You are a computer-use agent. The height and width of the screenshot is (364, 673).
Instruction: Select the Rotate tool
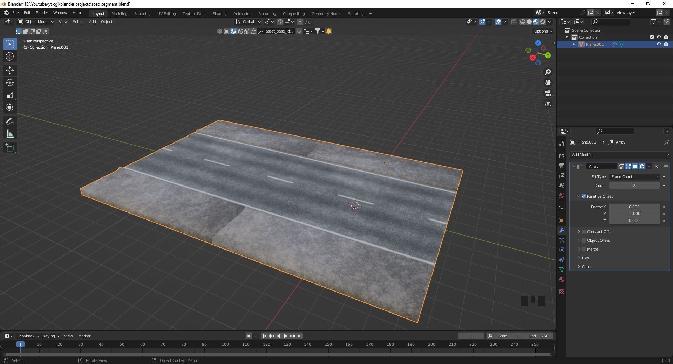(10, 83)
